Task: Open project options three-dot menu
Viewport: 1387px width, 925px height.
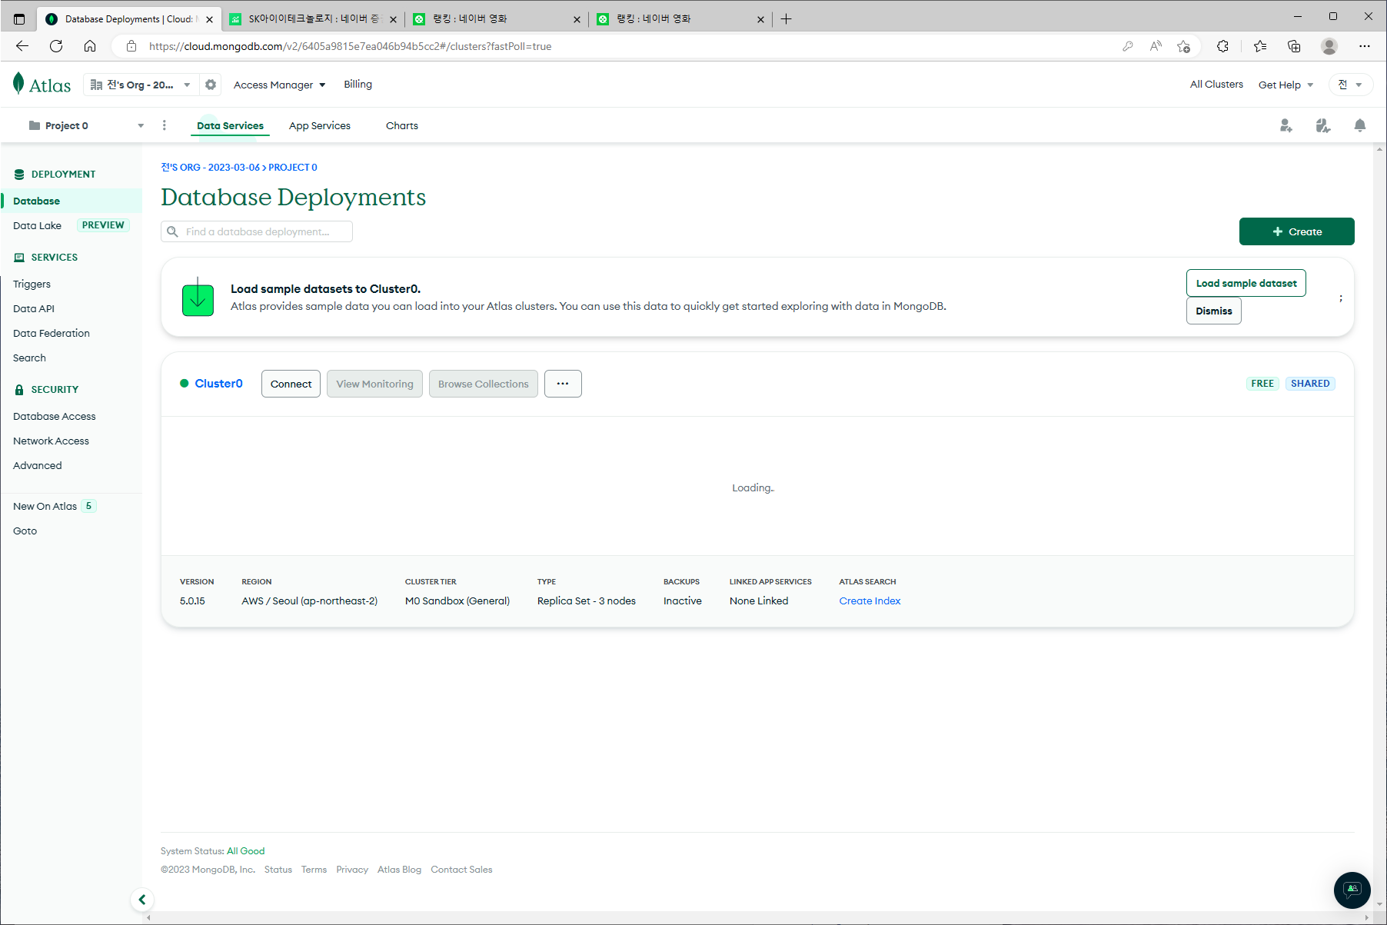Action: tap(164, 125)
